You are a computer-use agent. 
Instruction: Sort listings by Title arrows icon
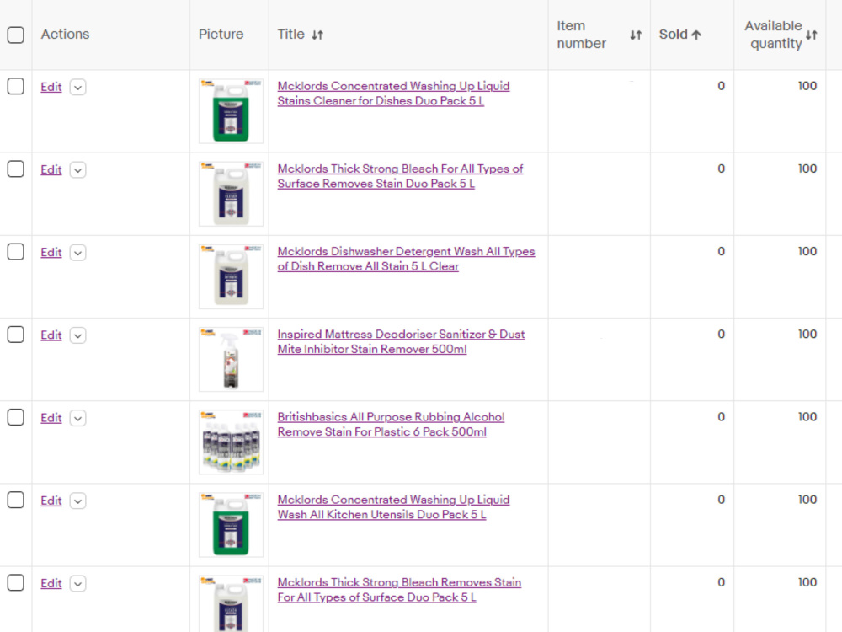pyautogui.click(x=317, y=35)
